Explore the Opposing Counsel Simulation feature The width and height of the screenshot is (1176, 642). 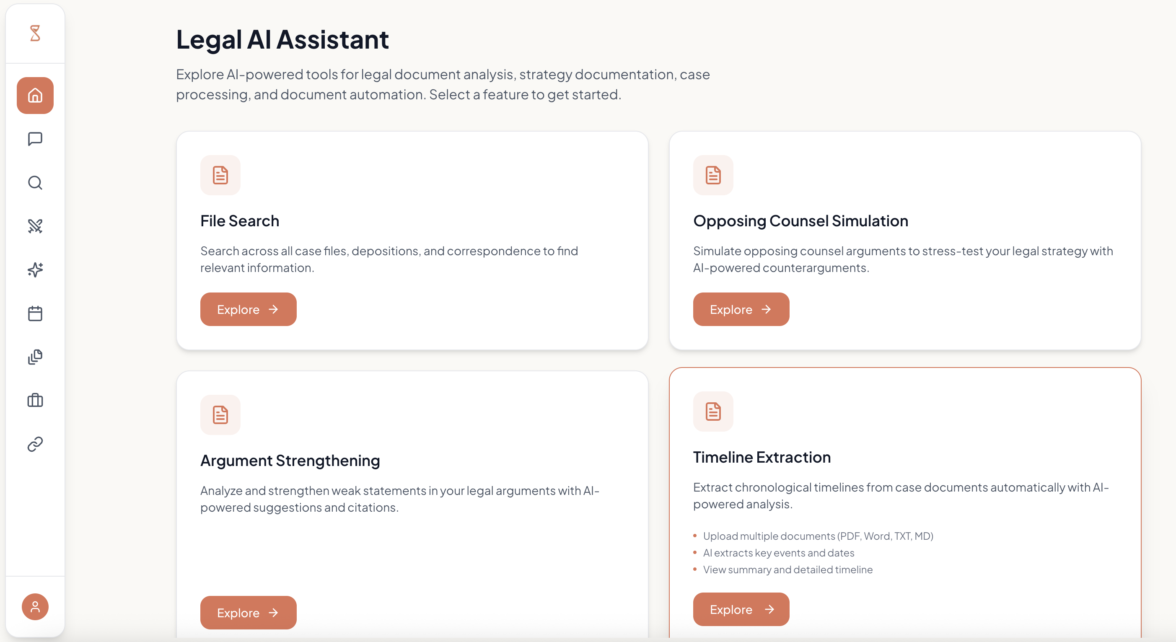(741, 309)
